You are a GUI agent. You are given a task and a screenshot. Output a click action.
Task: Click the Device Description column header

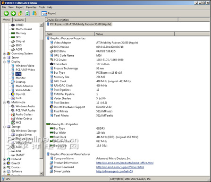112,20
